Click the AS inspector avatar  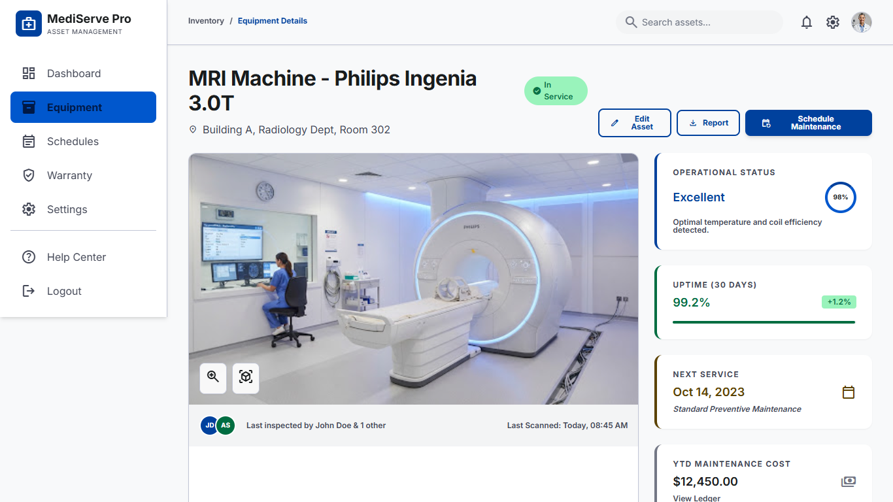pyautogui.click(x=226, y=426)
